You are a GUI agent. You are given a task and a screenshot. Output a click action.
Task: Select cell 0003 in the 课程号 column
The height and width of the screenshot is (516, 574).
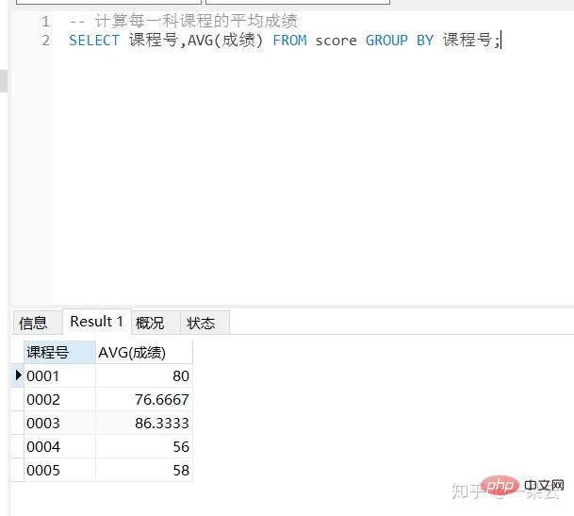(59, 423)
